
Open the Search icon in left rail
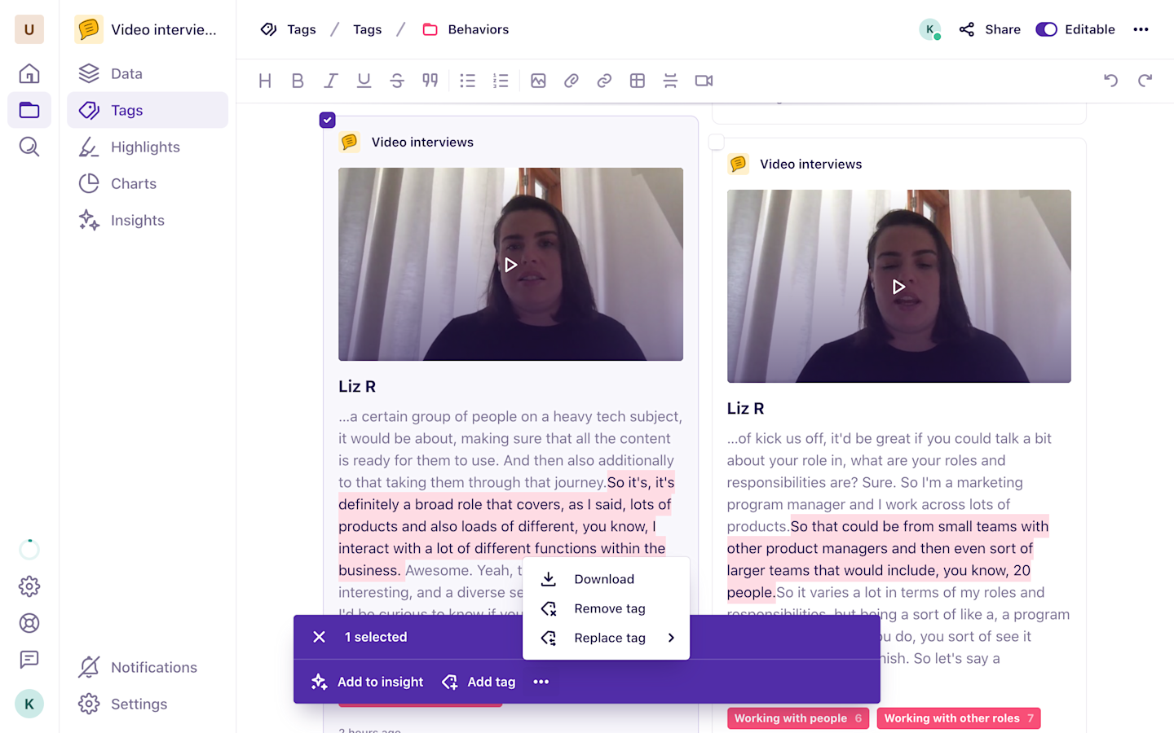29,147
